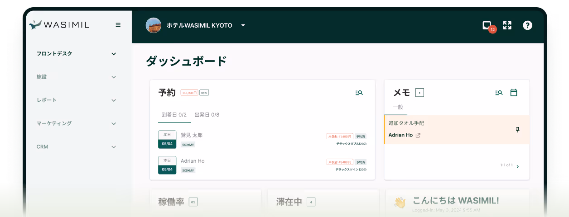Open the ホテルWASIMIL KYOTO property dropdown arrow
This screenshot has height=217, width=569.
point(243,25)
